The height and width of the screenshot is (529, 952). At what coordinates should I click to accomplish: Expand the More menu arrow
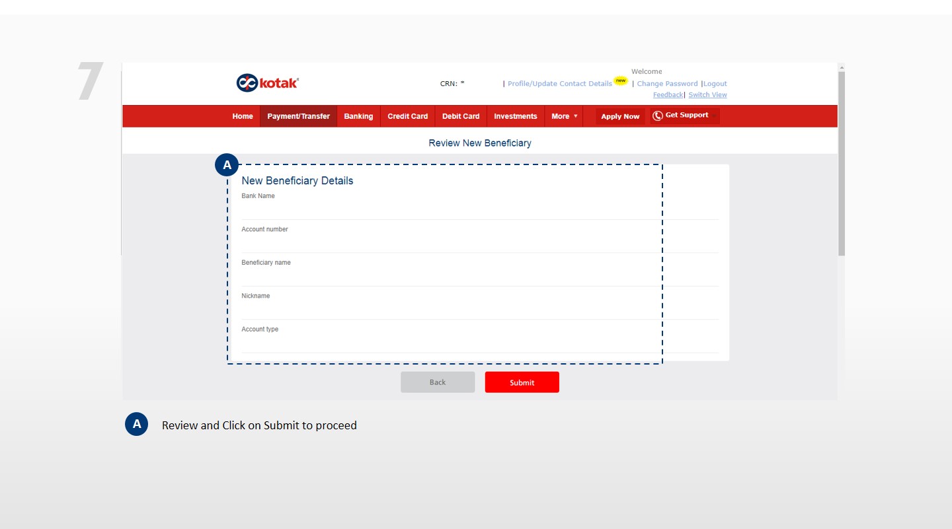click(x=575, y=116)
